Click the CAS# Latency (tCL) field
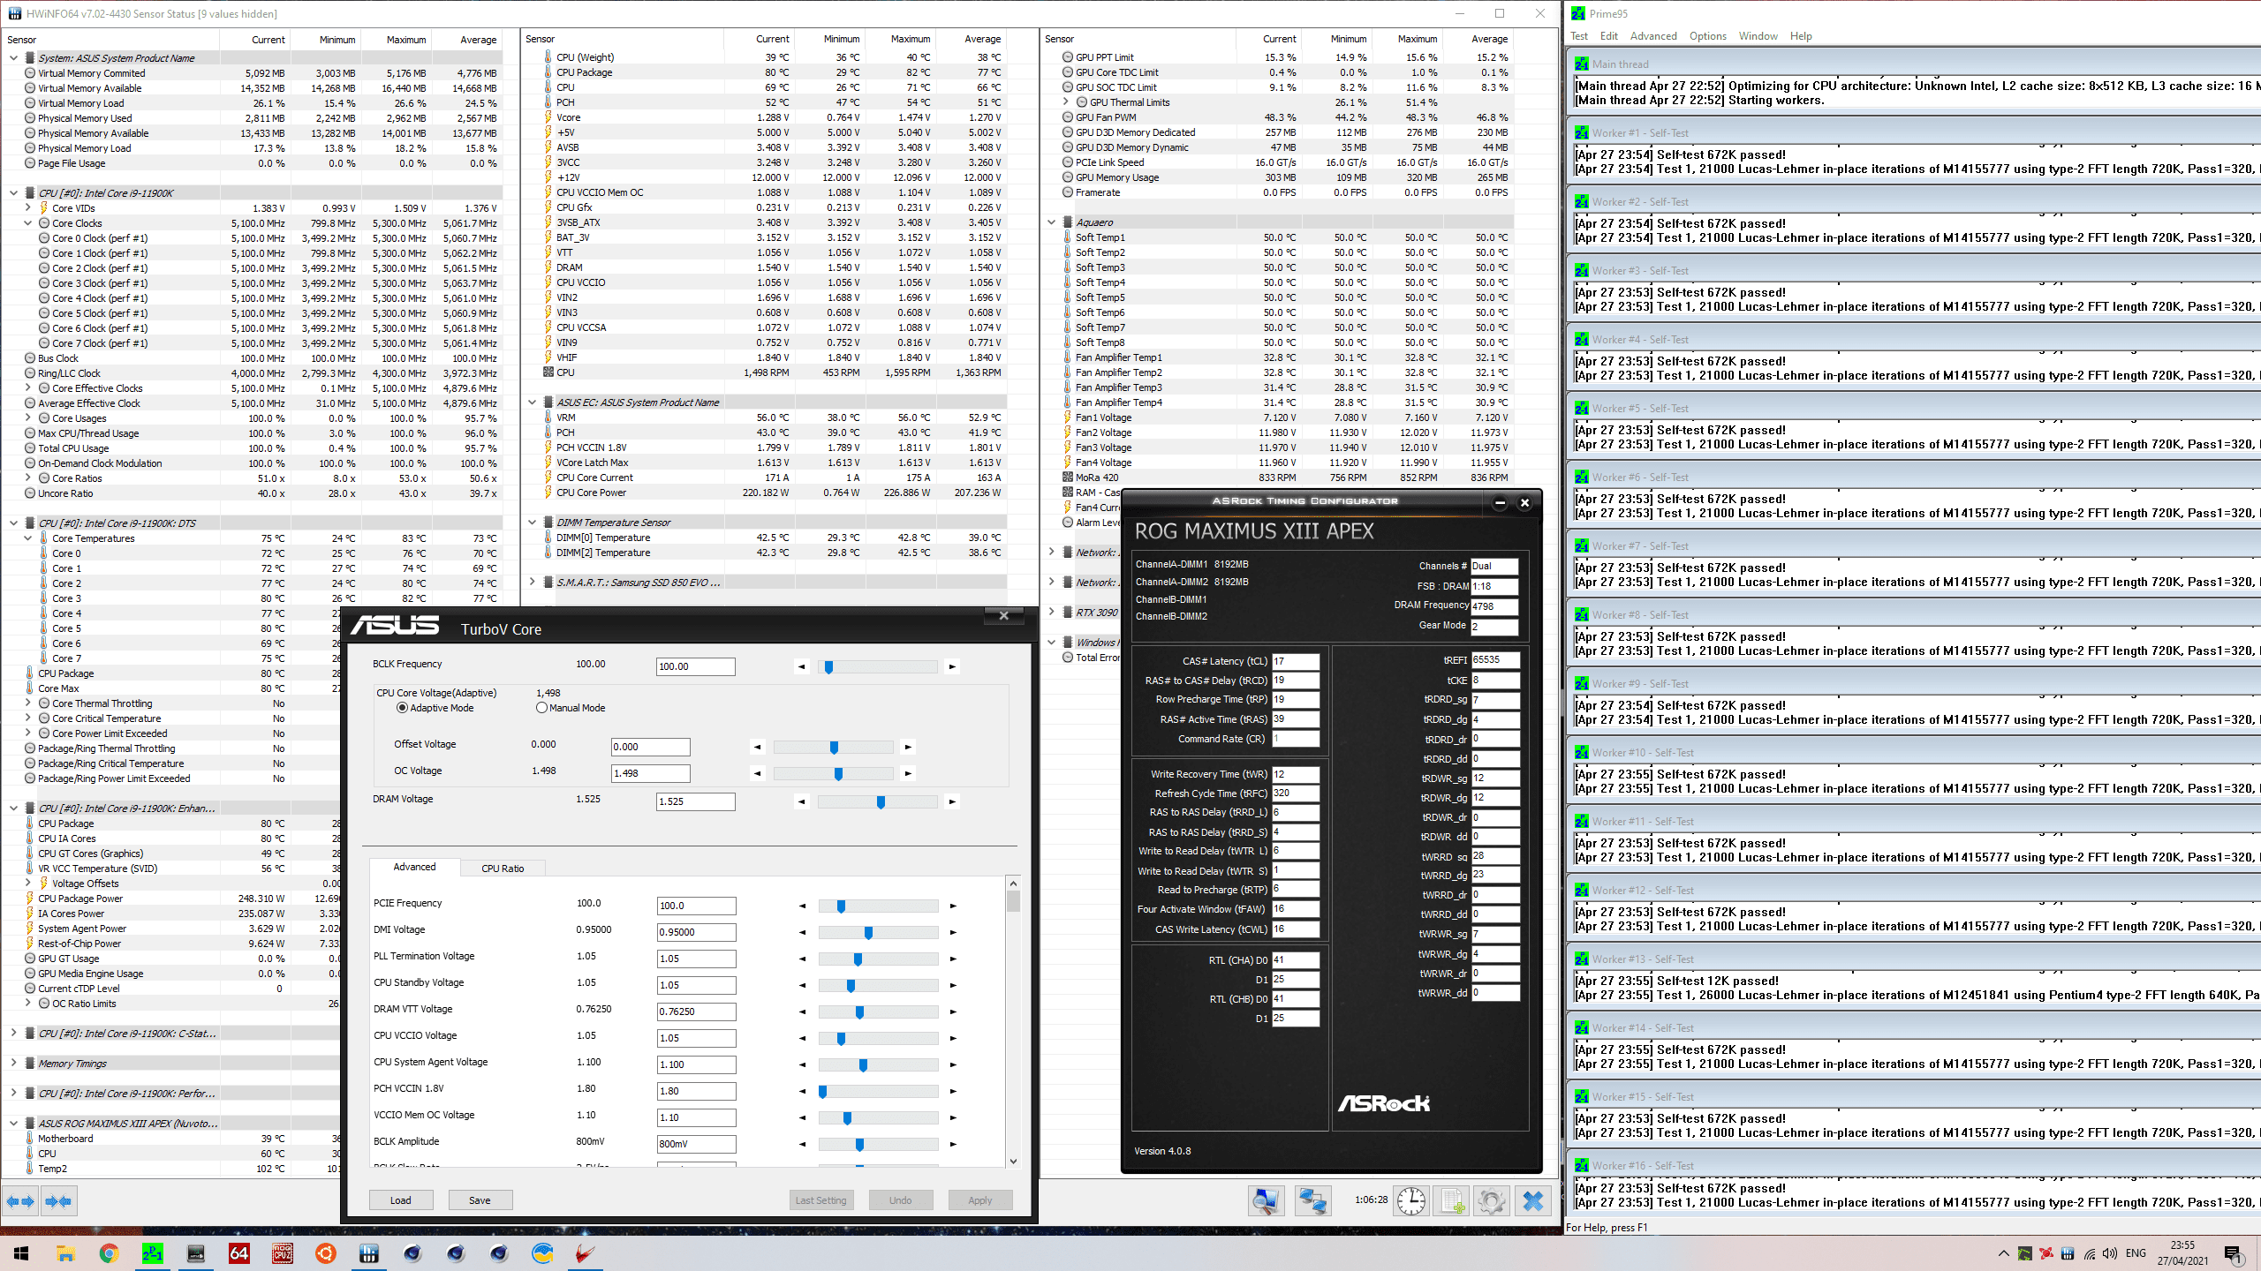This screenshot has height=1271, width=2261. [1295, 661]
